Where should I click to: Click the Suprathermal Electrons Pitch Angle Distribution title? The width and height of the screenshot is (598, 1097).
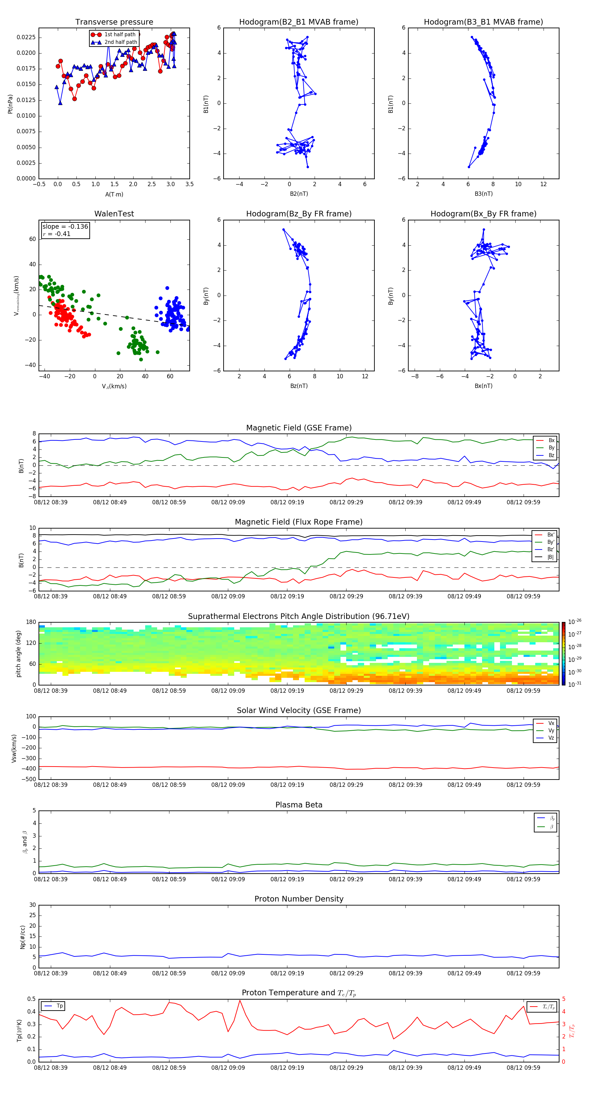click(299, 617)
